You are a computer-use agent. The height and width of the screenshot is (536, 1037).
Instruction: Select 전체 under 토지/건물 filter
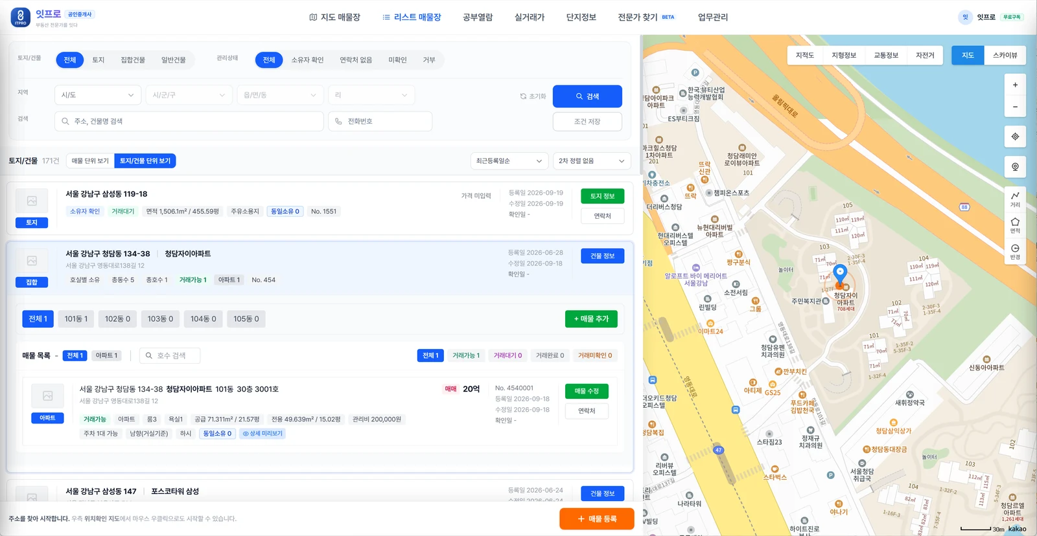click(x=70, y=60)
